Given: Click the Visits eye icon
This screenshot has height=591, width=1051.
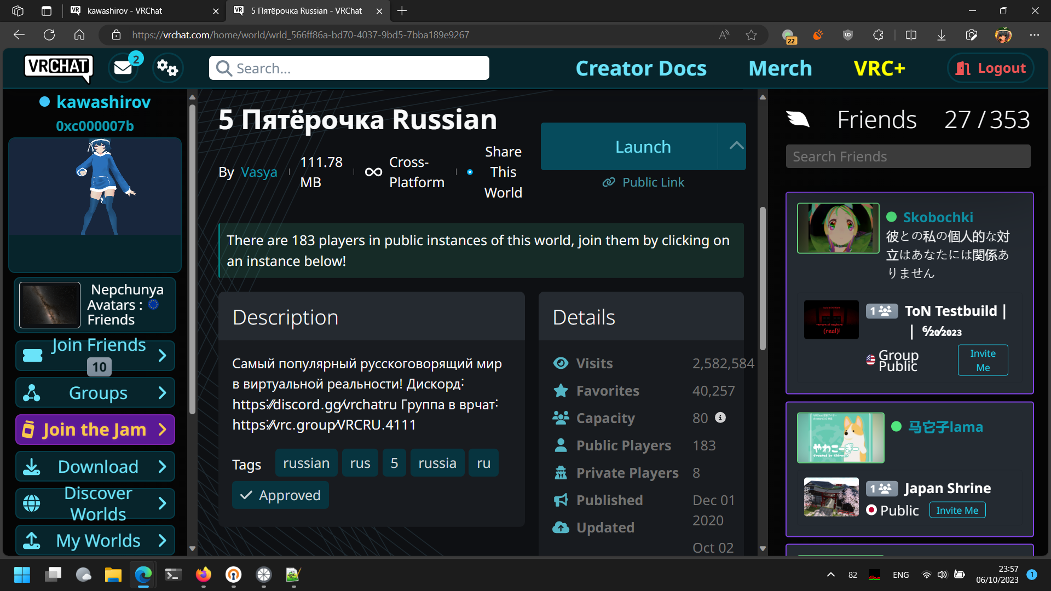Looking at the screenshot, I should pos(561,363).
